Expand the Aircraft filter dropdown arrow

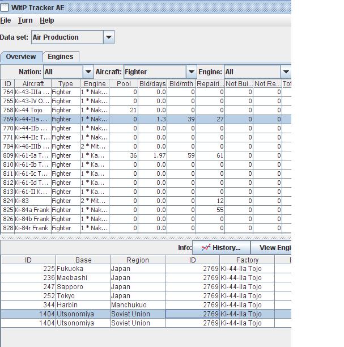point(192,71)
